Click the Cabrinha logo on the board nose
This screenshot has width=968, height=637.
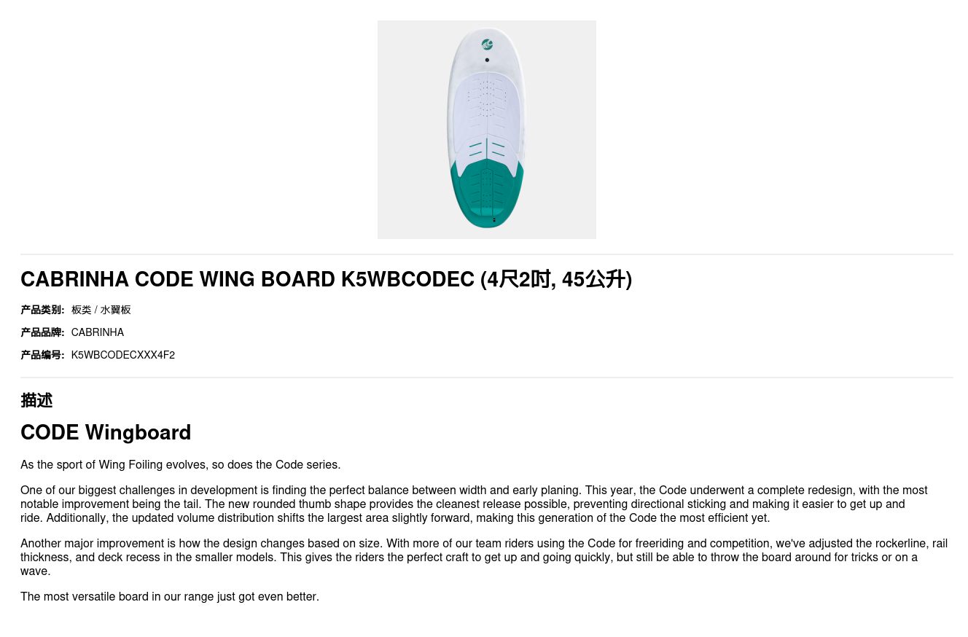[487, 44]
